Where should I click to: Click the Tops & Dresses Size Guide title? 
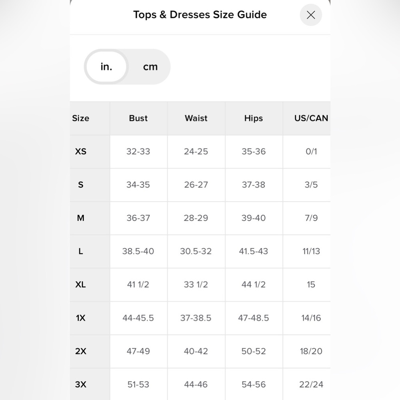click(200, 15)
